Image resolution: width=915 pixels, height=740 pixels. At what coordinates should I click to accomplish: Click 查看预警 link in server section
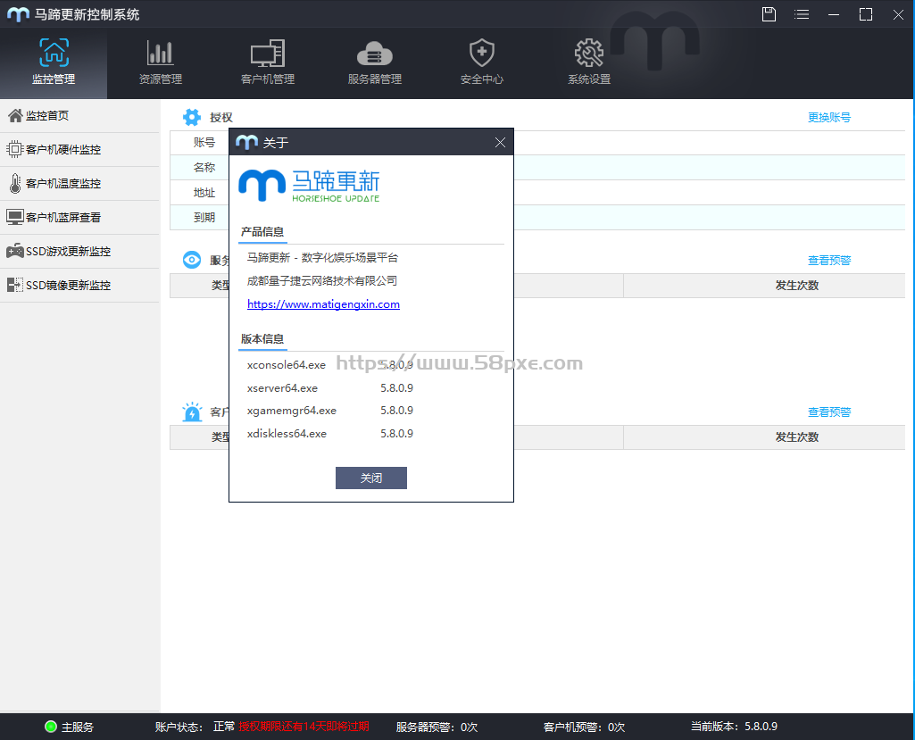point(828,261)
